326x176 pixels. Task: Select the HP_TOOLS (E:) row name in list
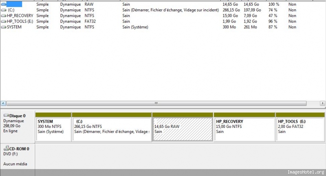point(20,21)
